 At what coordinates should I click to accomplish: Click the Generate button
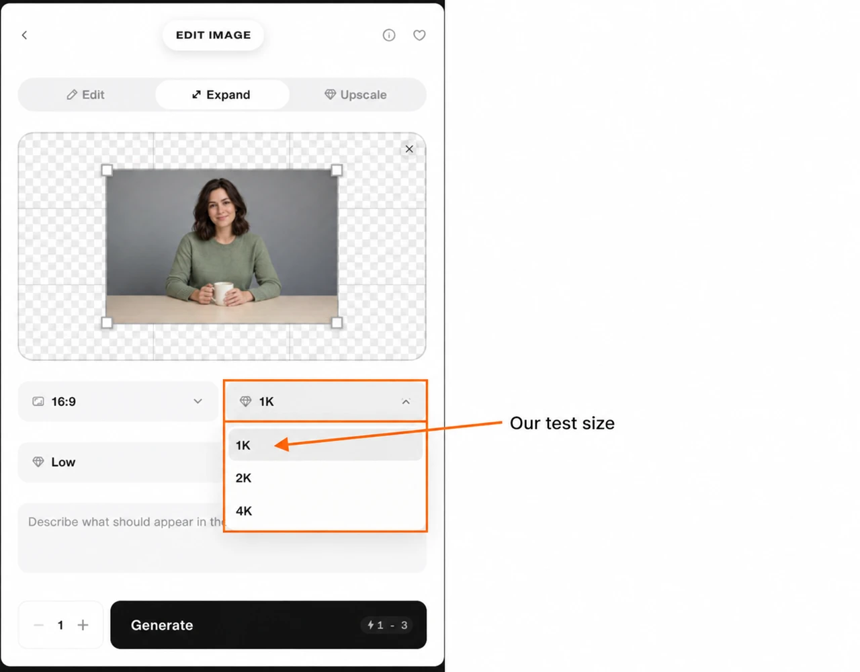tap(268, 625)
